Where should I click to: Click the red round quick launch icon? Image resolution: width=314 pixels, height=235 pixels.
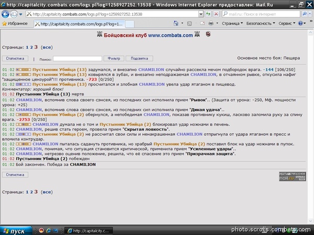click(x=41, y=231)
